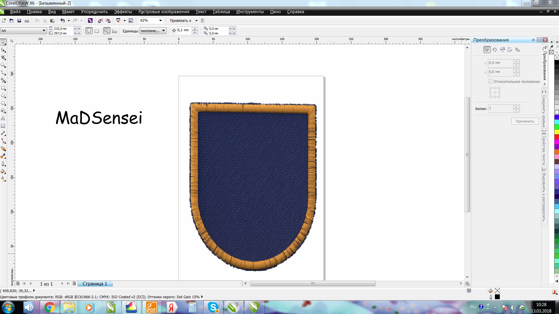Viewport: 559px width, 314px height.
Task: Open Google Chrome from the taskbar
Action: 49,307
